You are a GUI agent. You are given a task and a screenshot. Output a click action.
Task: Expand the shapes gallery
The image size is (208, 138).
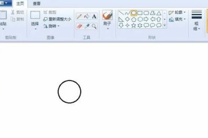pos(165,25)
